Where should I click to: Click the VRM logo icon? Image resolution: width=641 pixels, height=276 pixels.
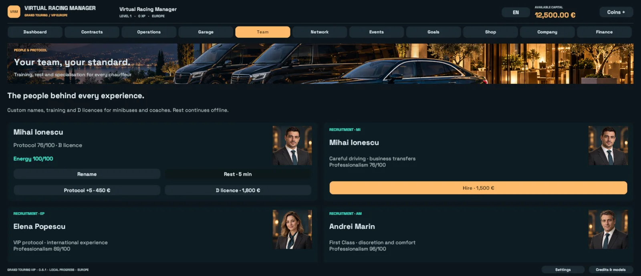pyautogui.click(x=14, y=12)
